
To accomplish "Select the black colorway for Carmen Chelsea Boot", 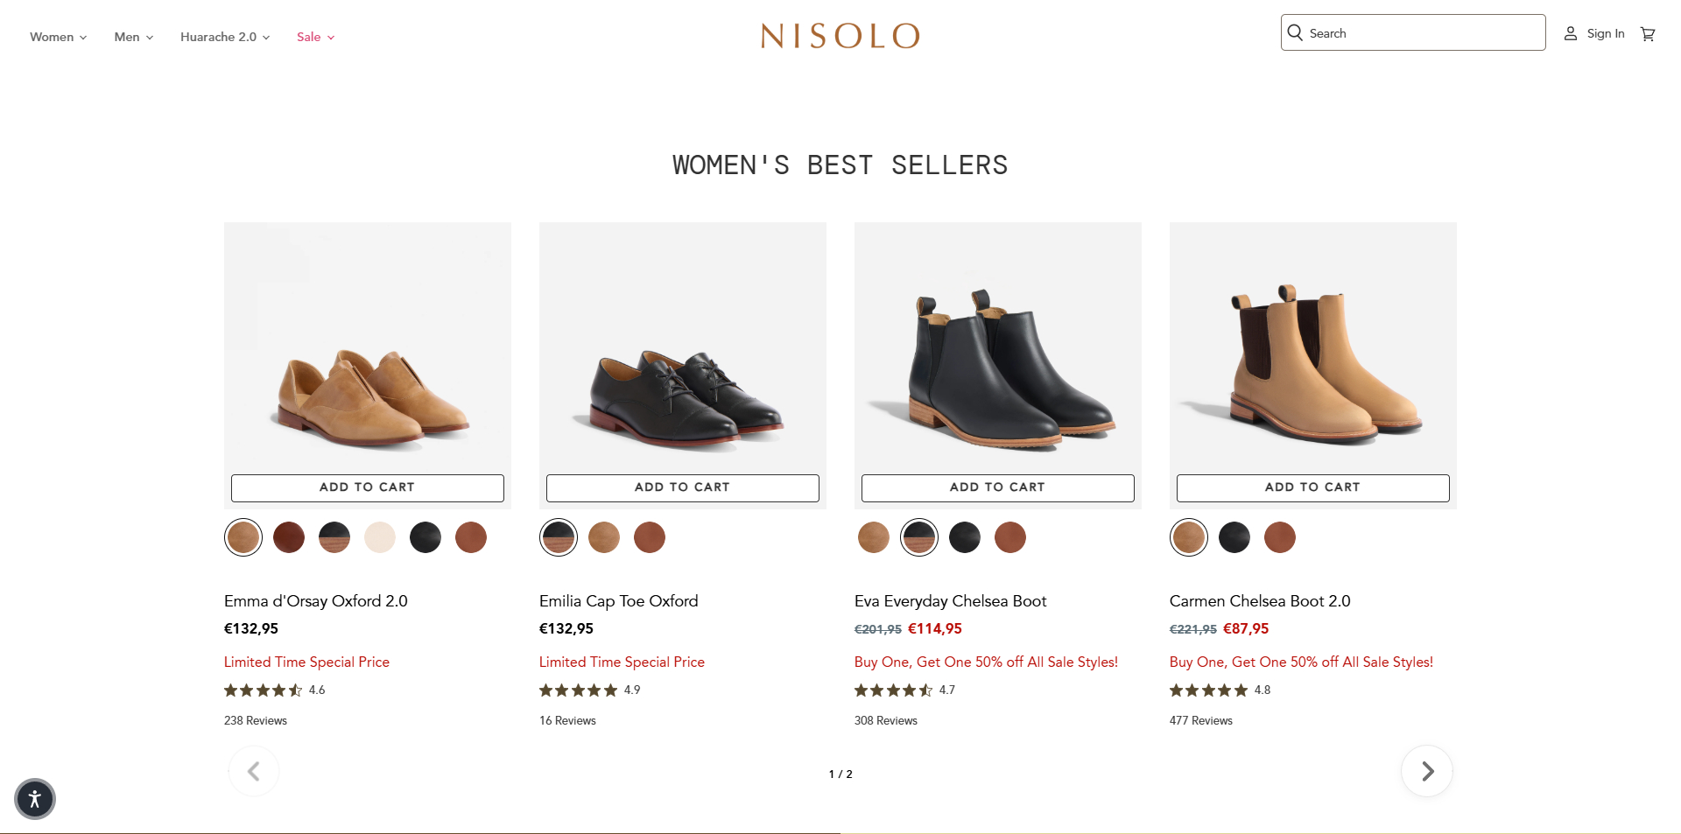I will point(1234,537).
